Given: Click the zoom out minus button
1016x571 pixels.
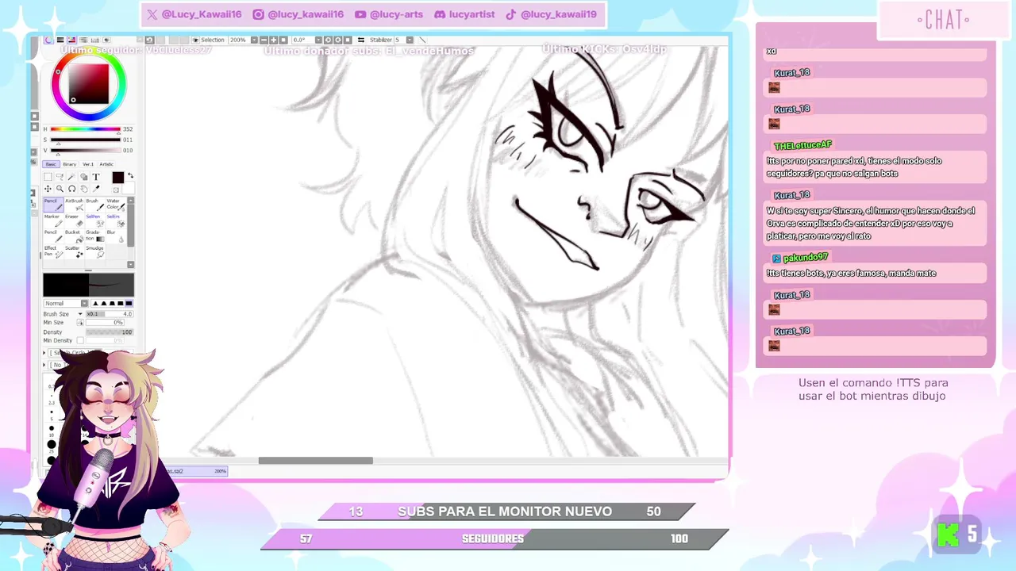Looking at the screenshot, I should tap(264, 40).
